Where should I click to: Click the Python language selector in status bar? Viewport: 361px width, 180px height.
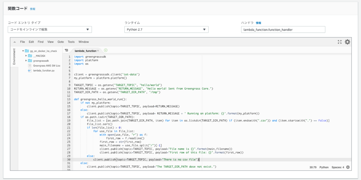pos(324,167)
